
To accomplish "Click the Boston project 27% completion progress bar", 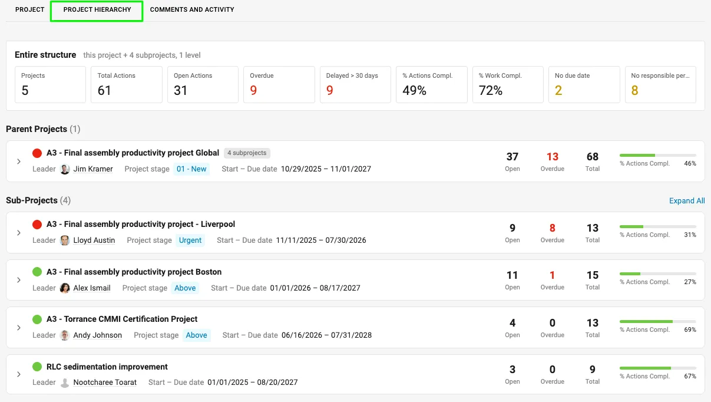I will pyautogui.click(x=658, y=274).
